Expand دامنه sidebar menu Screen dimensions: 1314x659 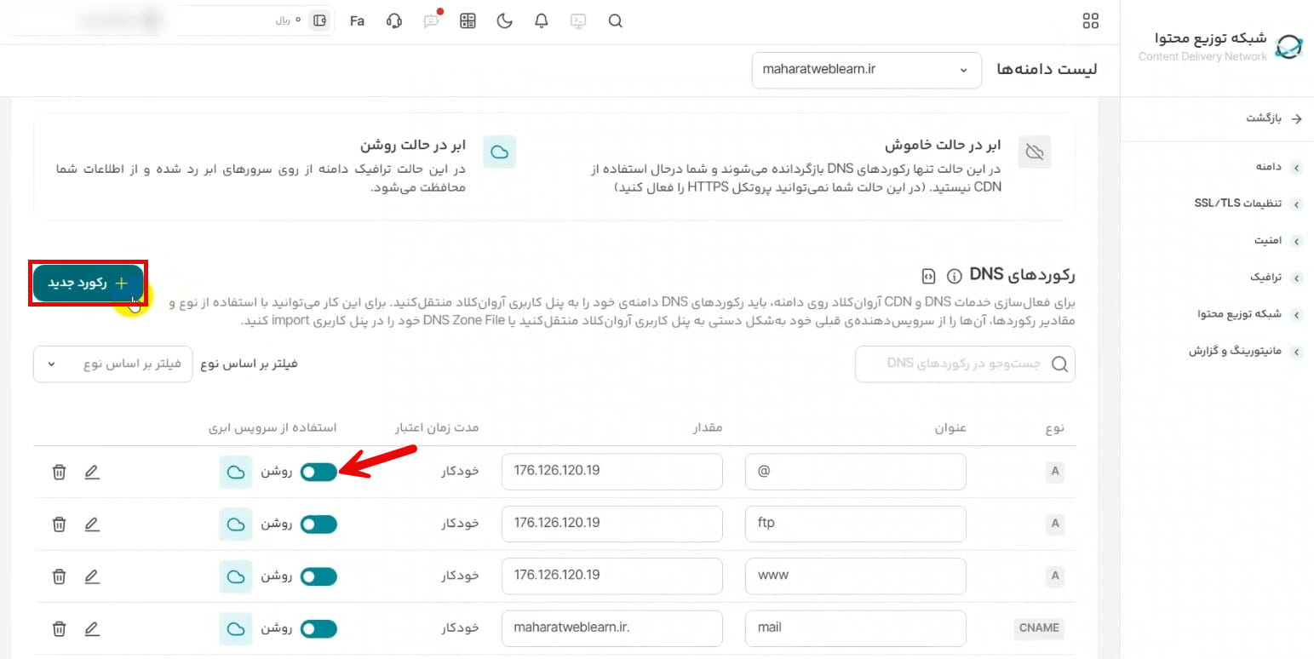[x=1278, y=167]
